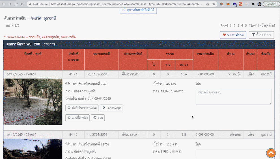This screenshot has height=159, width=280.
Task: Open LandsMaps for the first property
Action: pyautogui.click(x=111, y=108)
